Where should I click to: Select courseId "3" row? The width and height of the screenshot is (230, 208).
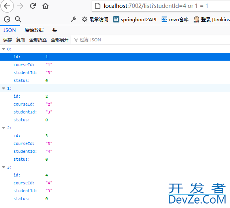coord(115,144)
